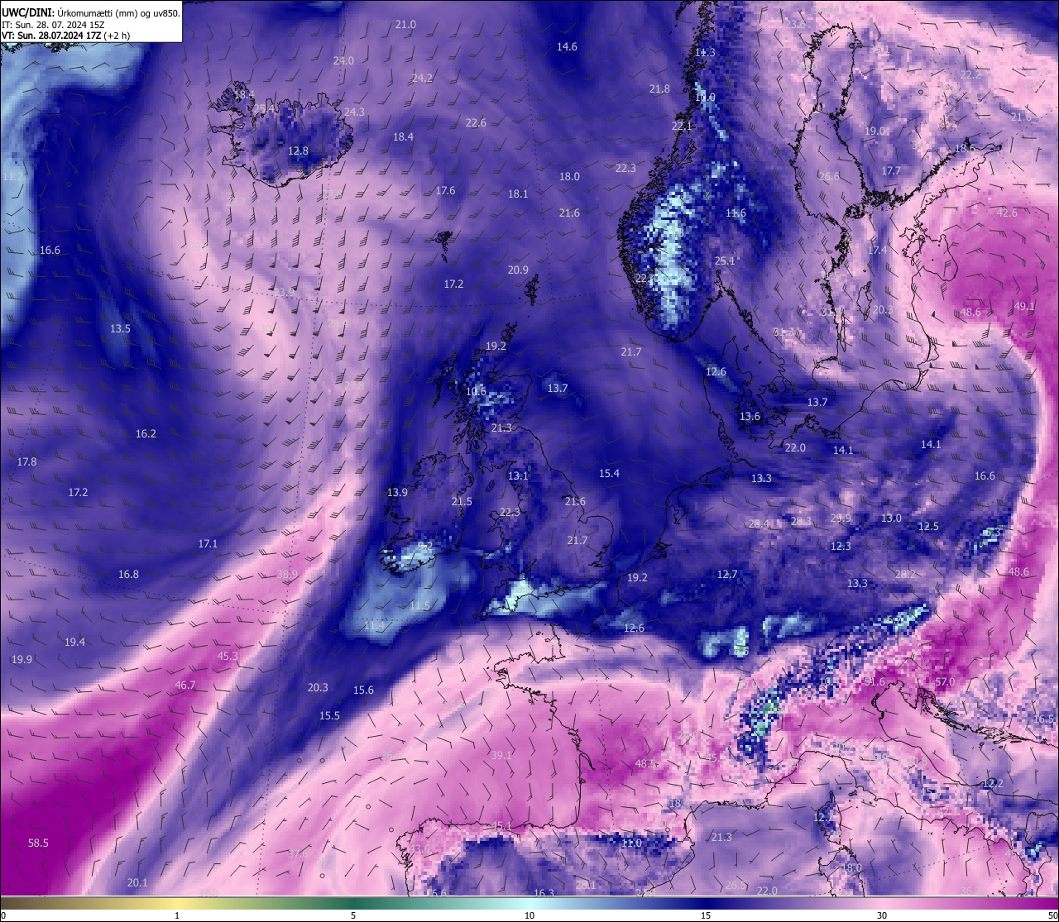Click the color scale label '15'

point(705,915)
